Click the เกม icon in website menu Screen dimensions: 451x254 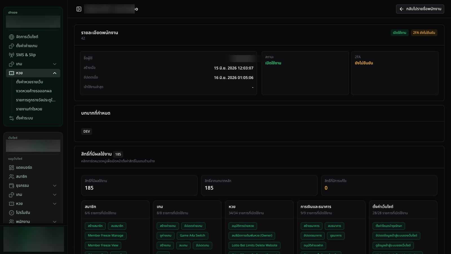(12, 195)
